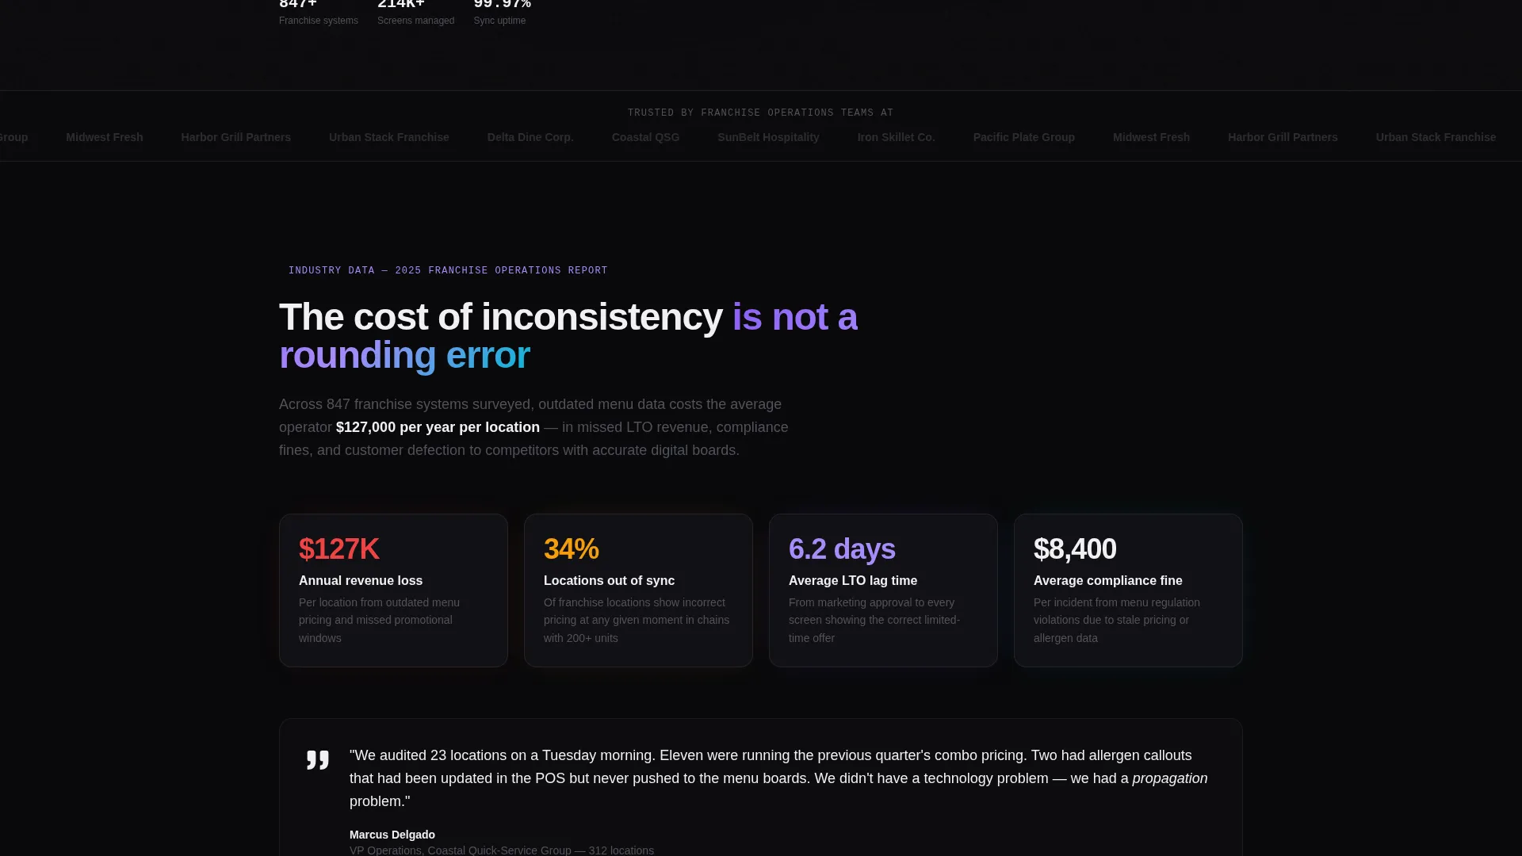Viewport: 1522px width, 856px height.
Task: Open the SunBelt Hospitality logo
Action: (x=768, y=137)
